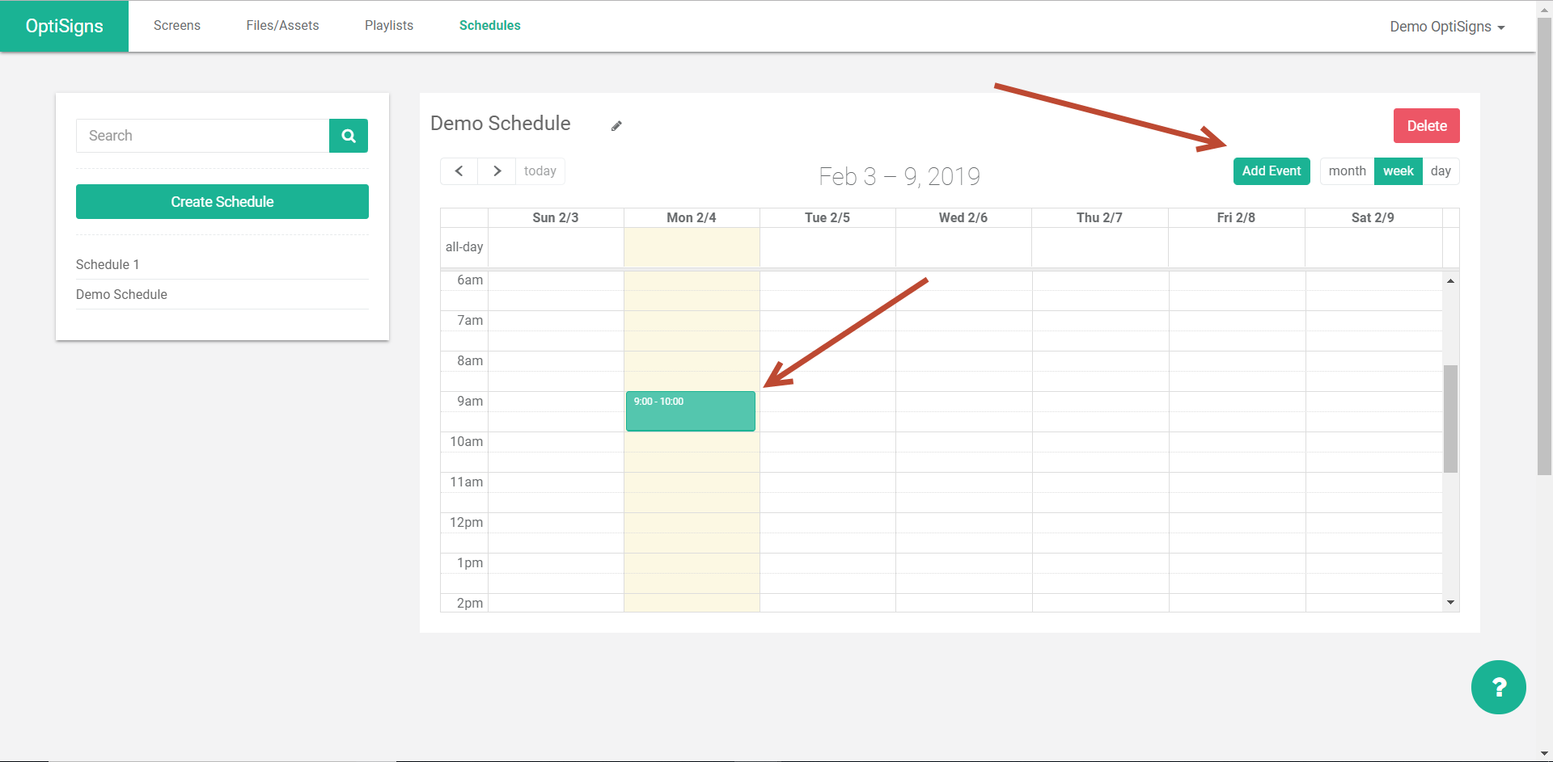Go to Files/Assets section

[x=282, y=25]
